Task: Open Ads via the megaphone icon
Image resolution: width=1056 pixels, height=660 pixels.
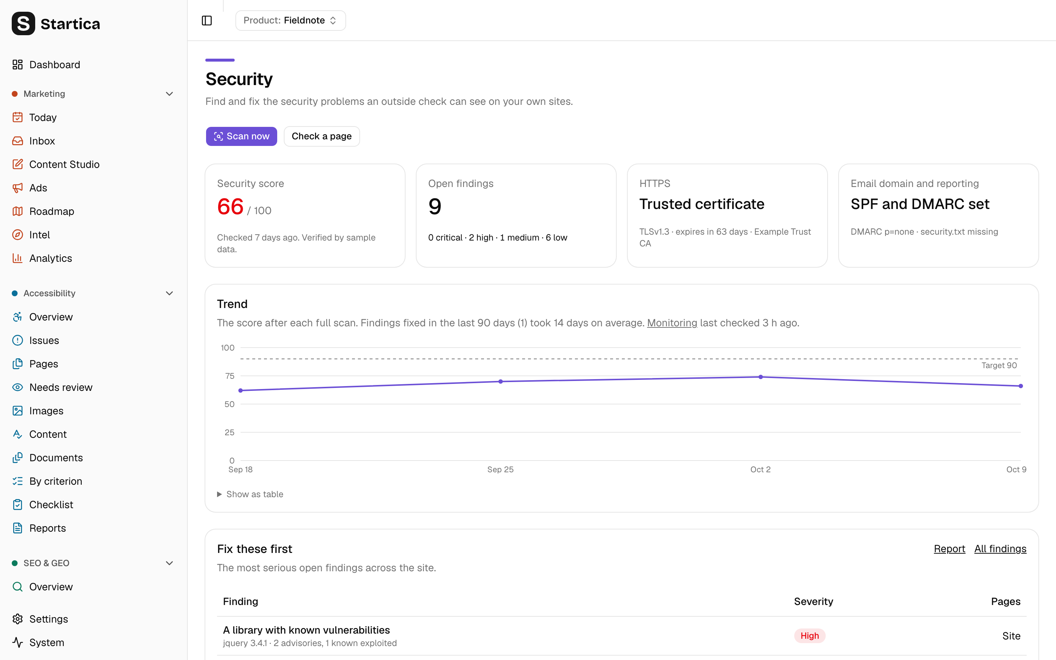Action: point(18,188)
